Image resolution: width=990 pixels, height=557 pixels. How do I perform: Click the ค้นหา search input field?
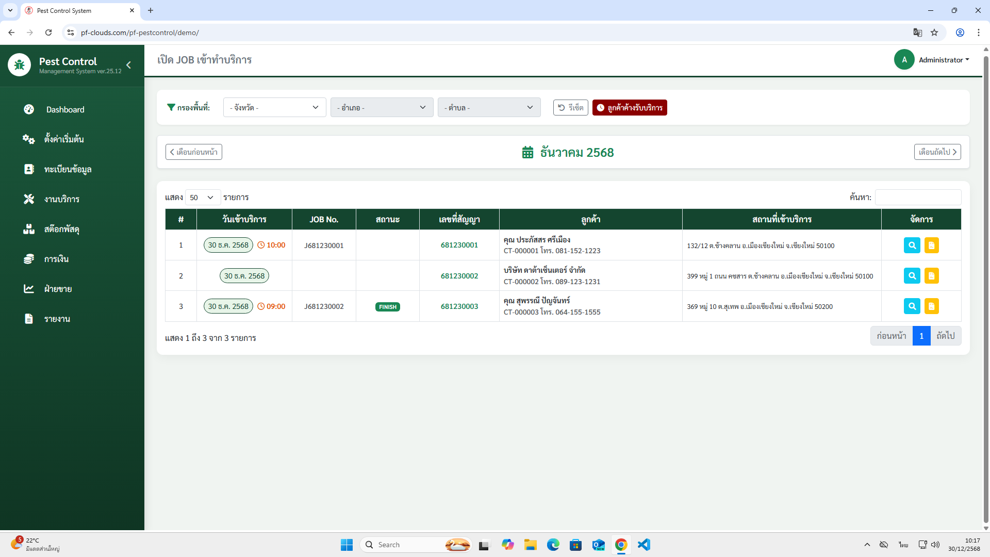click(x=917, y=198)
